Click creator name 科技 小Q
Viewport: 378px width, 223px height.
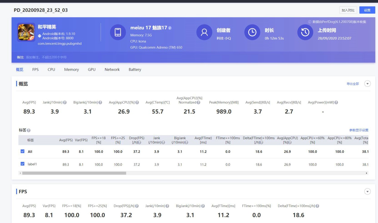click(x=224, y=38)
